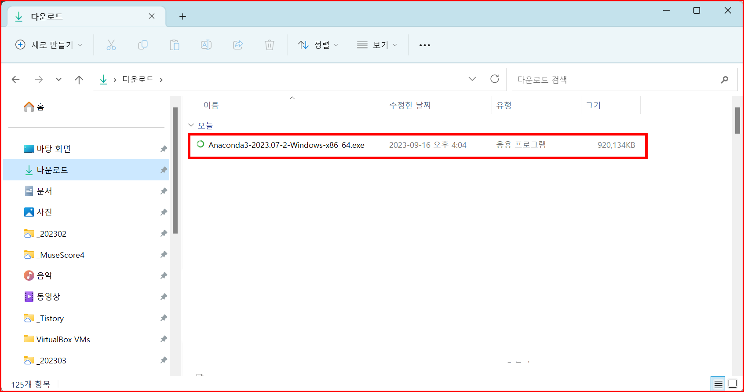Image resolution: width=744 pixels, height=392 pixels.
Task: Click the Share icon in toolbar
Action: pyautogui.click(x=238, y=45)
